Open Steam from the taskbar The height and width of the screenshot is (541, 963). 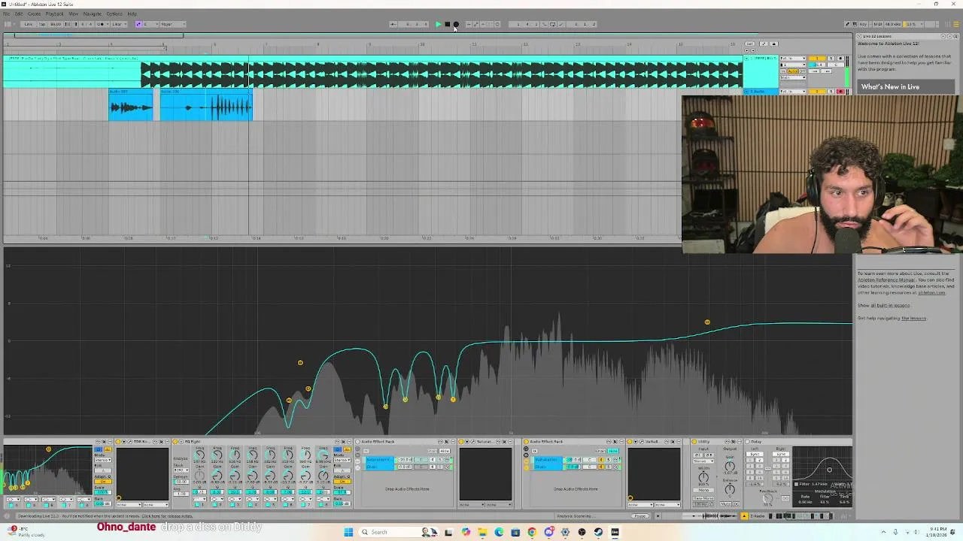click(x=598, y=532)
